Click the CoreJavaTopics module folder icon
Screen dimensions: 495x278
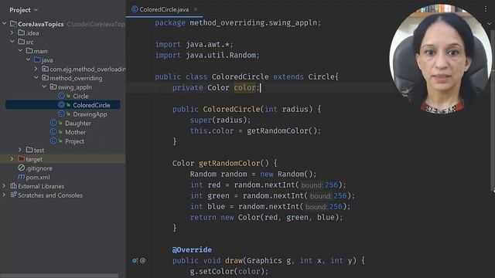13,24
